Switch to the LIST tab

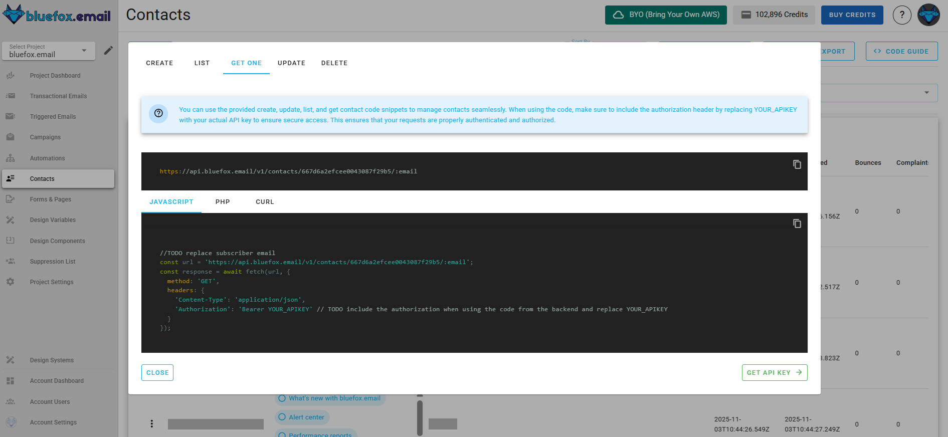tap(202, 63)
